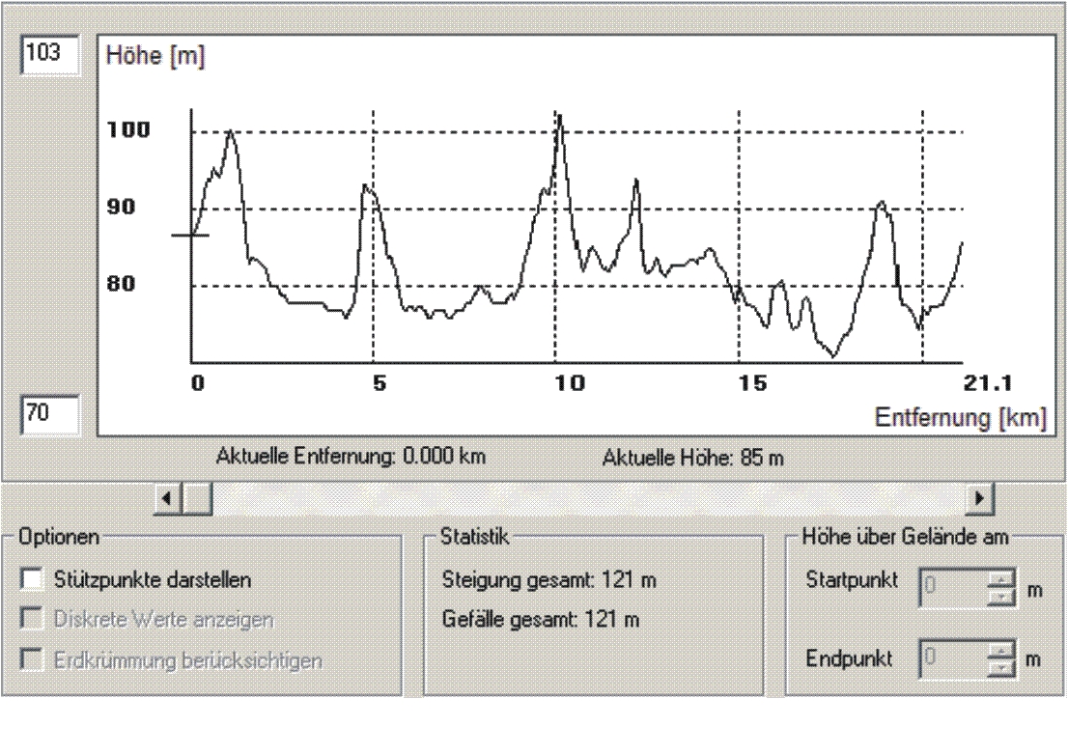This screenshot has height=755, width=1068.
Task: Decrease the Endpunkt height with down spinner
Action: (x=1000, y=668)
